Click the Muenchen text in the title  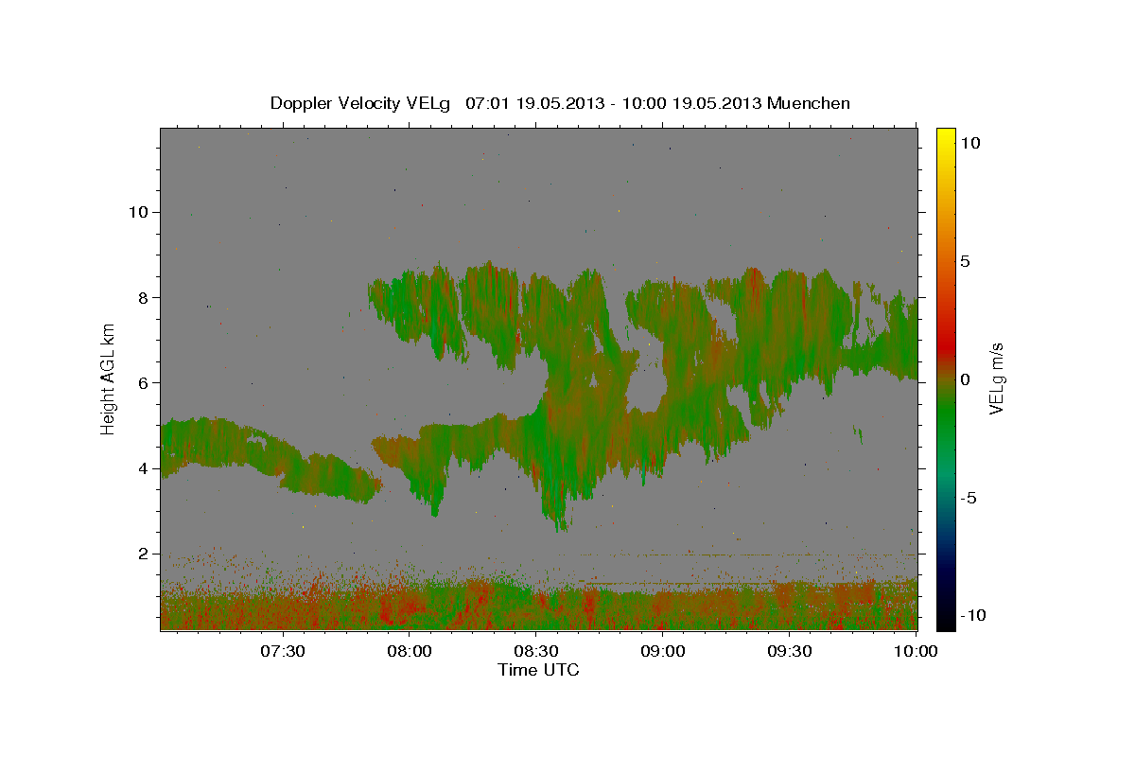click(811, 103)
